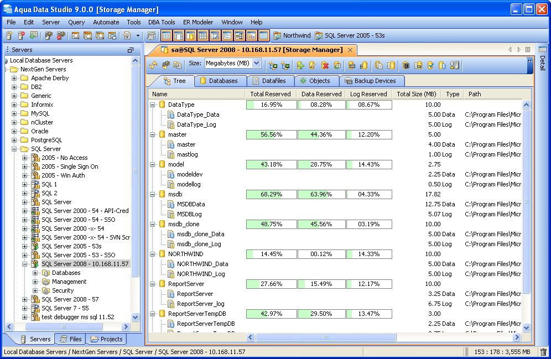Open the DBA Tools menu
551x359 pixels.
tap(162, 22)
